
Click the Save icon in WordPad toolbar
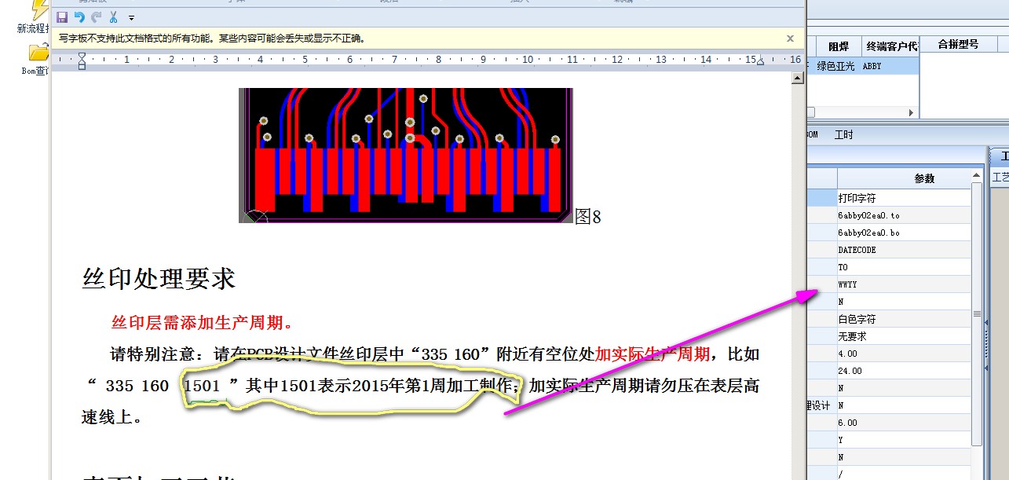tap(62, 16)
